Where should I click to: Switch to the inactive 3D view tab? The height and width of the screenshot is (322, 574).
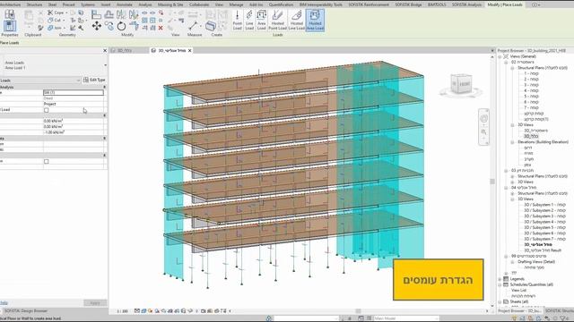point(126,50)
